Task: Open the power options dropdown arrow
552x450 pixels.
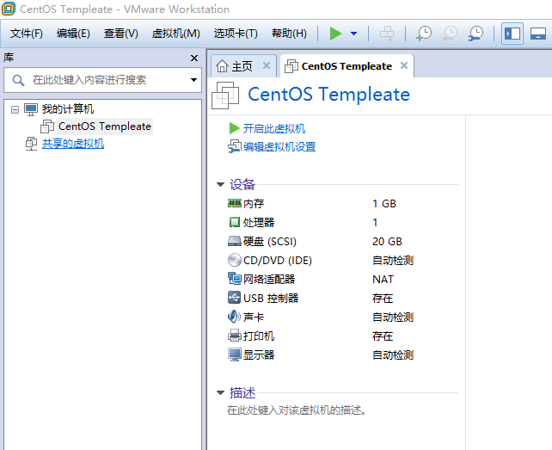Action: [353, 34]
